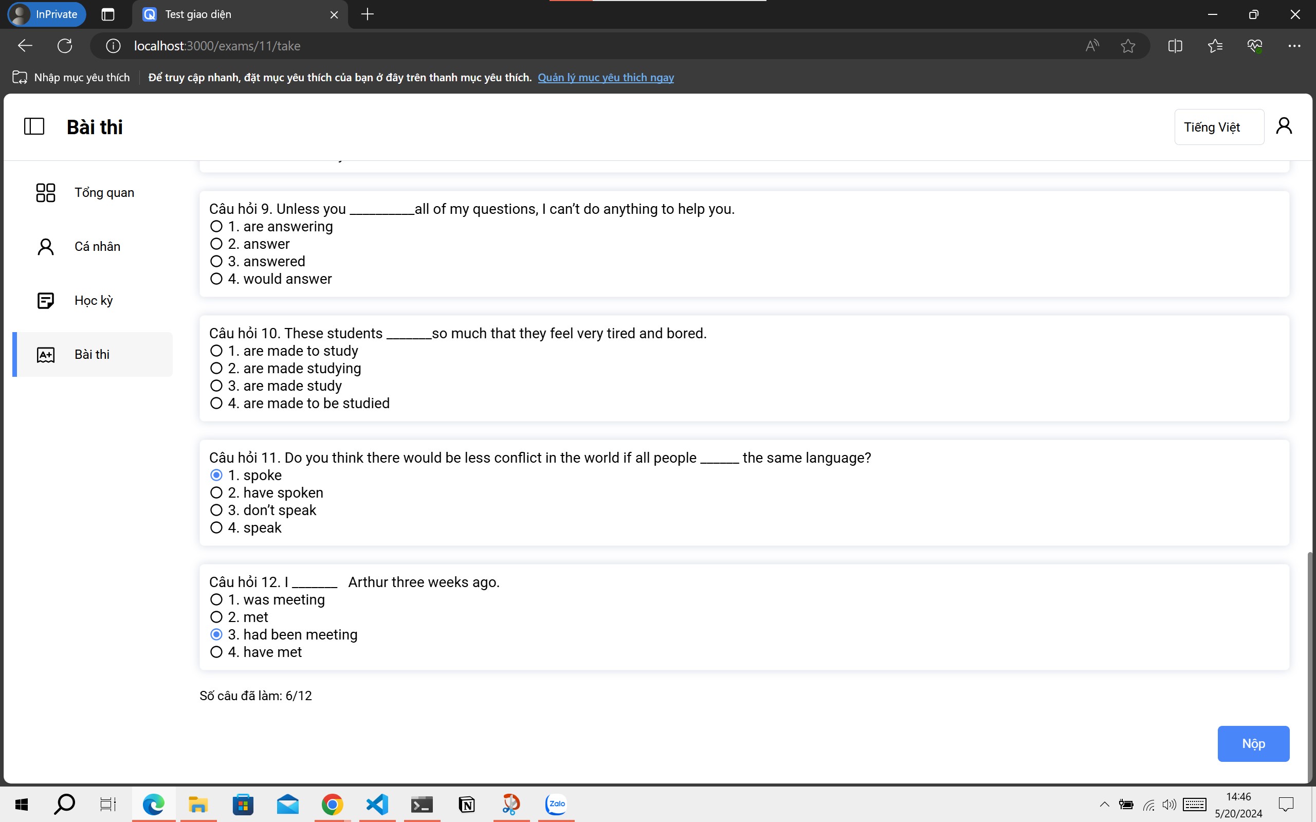
Task: Go to Cá nhân menu item
Action: click(x=97, y=247)
